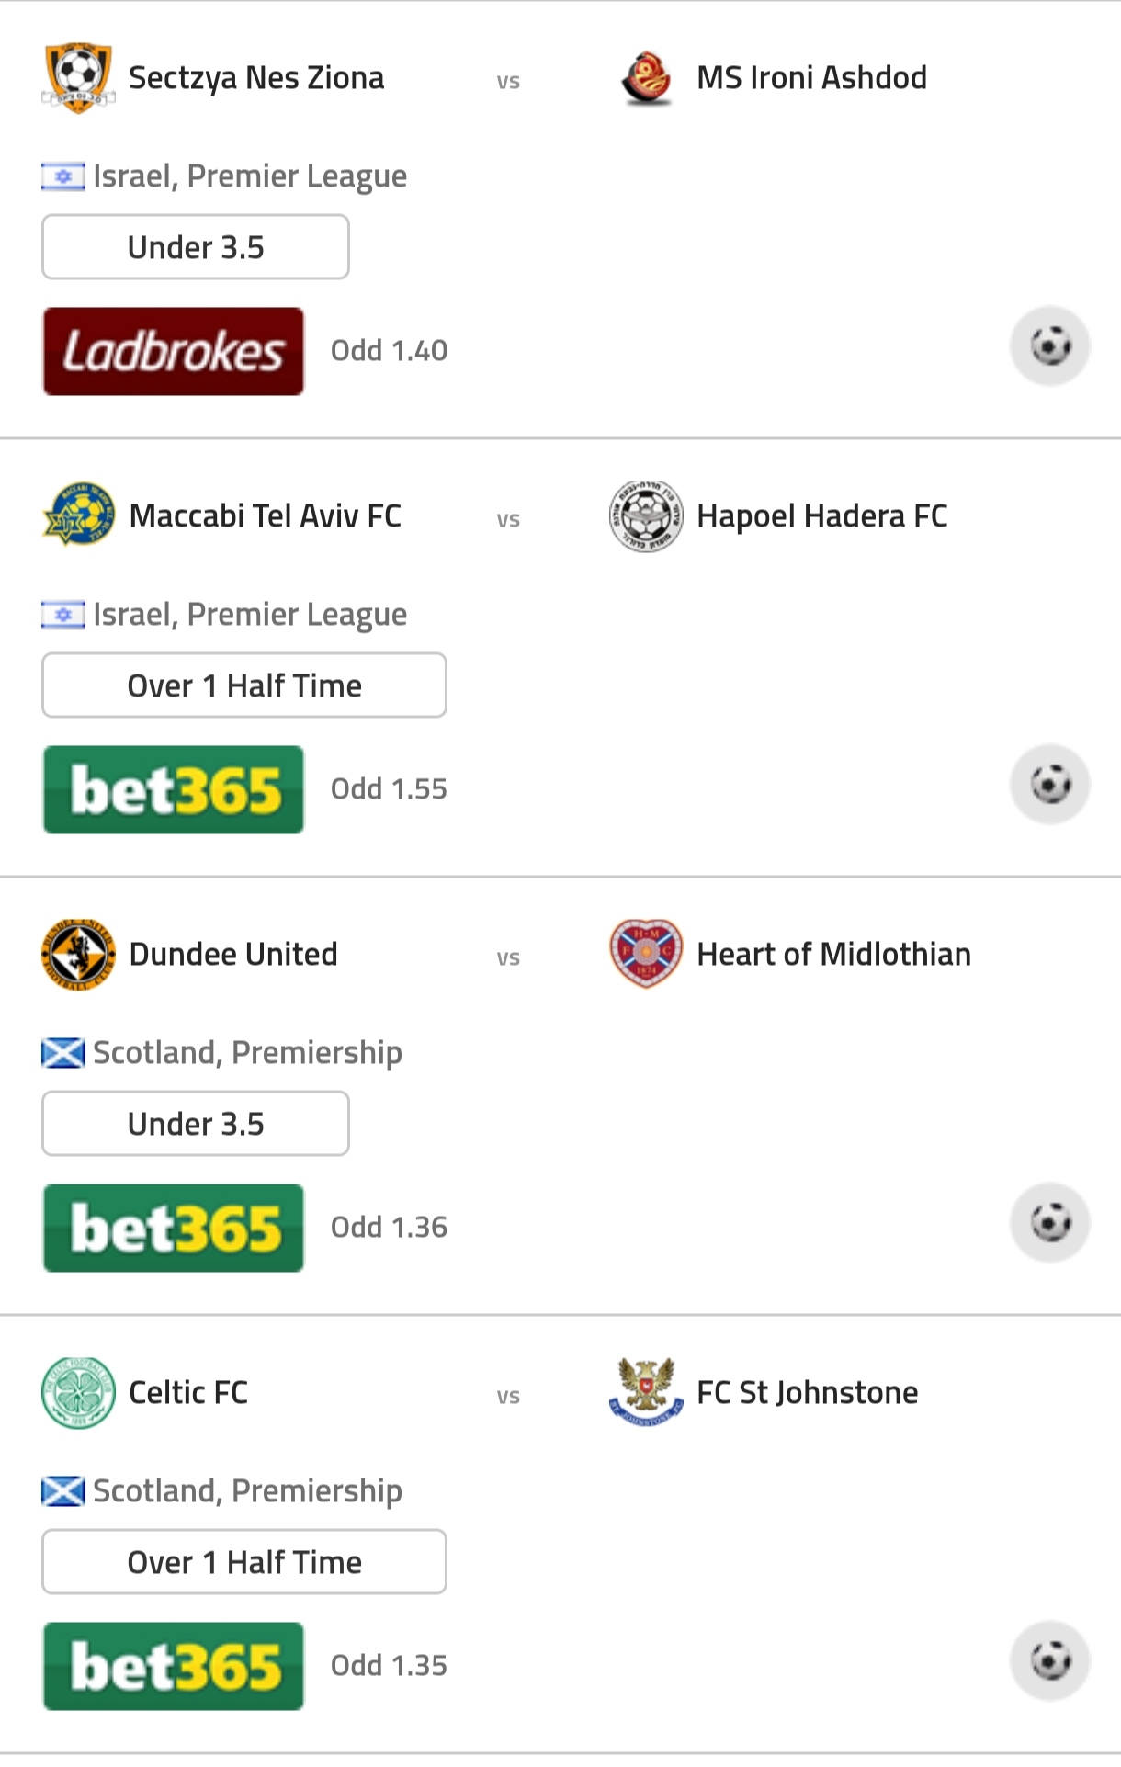Click the Sectzya Nes Ziona team crest
This screenshot has height=1767, width=1121.
[78, 78]
